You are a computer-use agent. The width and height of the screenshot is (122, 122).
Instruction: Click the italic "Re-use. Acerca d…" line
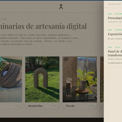click(115, 39)
